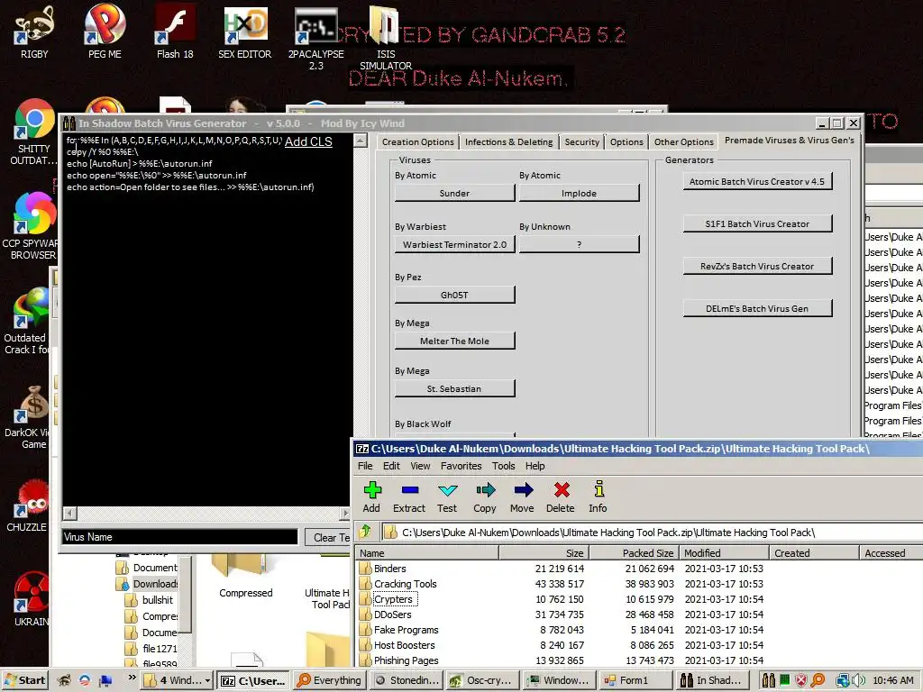Click Atomic Batch Virus Creator v4.5 button

click(757, 181)
